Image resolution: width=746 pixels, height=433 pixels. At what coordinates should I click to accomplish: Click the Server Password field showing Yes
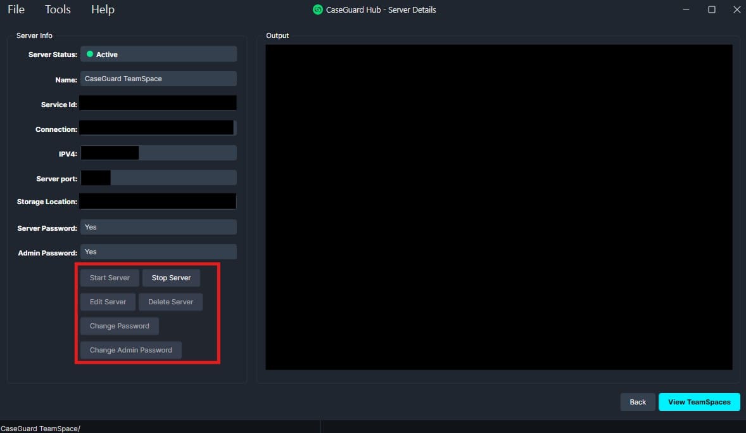click(158, 227)
